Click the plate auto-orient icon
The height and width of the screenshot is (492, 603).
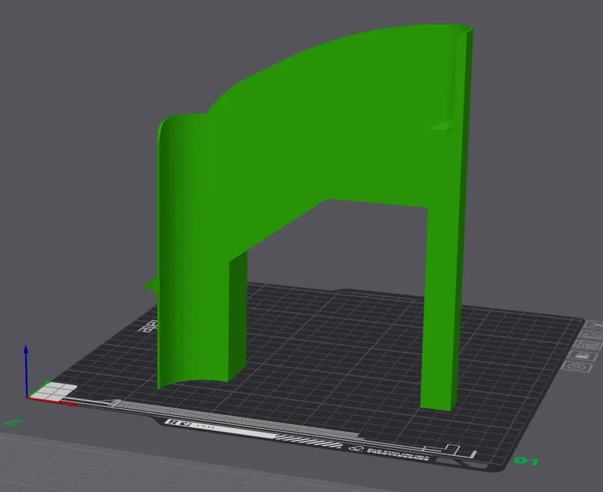click(592, 335)
